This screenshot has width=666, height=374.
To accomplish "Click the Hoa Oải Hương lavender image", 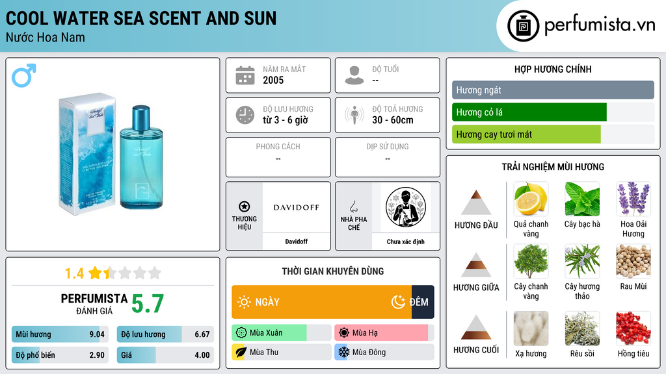I will (x=633, y=199).
